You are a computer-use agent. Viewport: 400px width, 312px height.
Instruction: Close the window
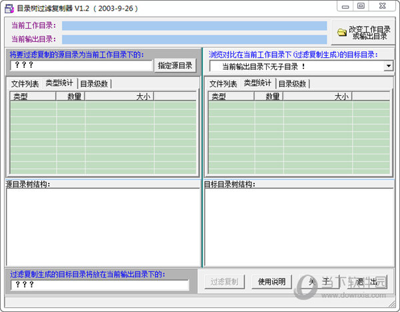click(382, 6)
